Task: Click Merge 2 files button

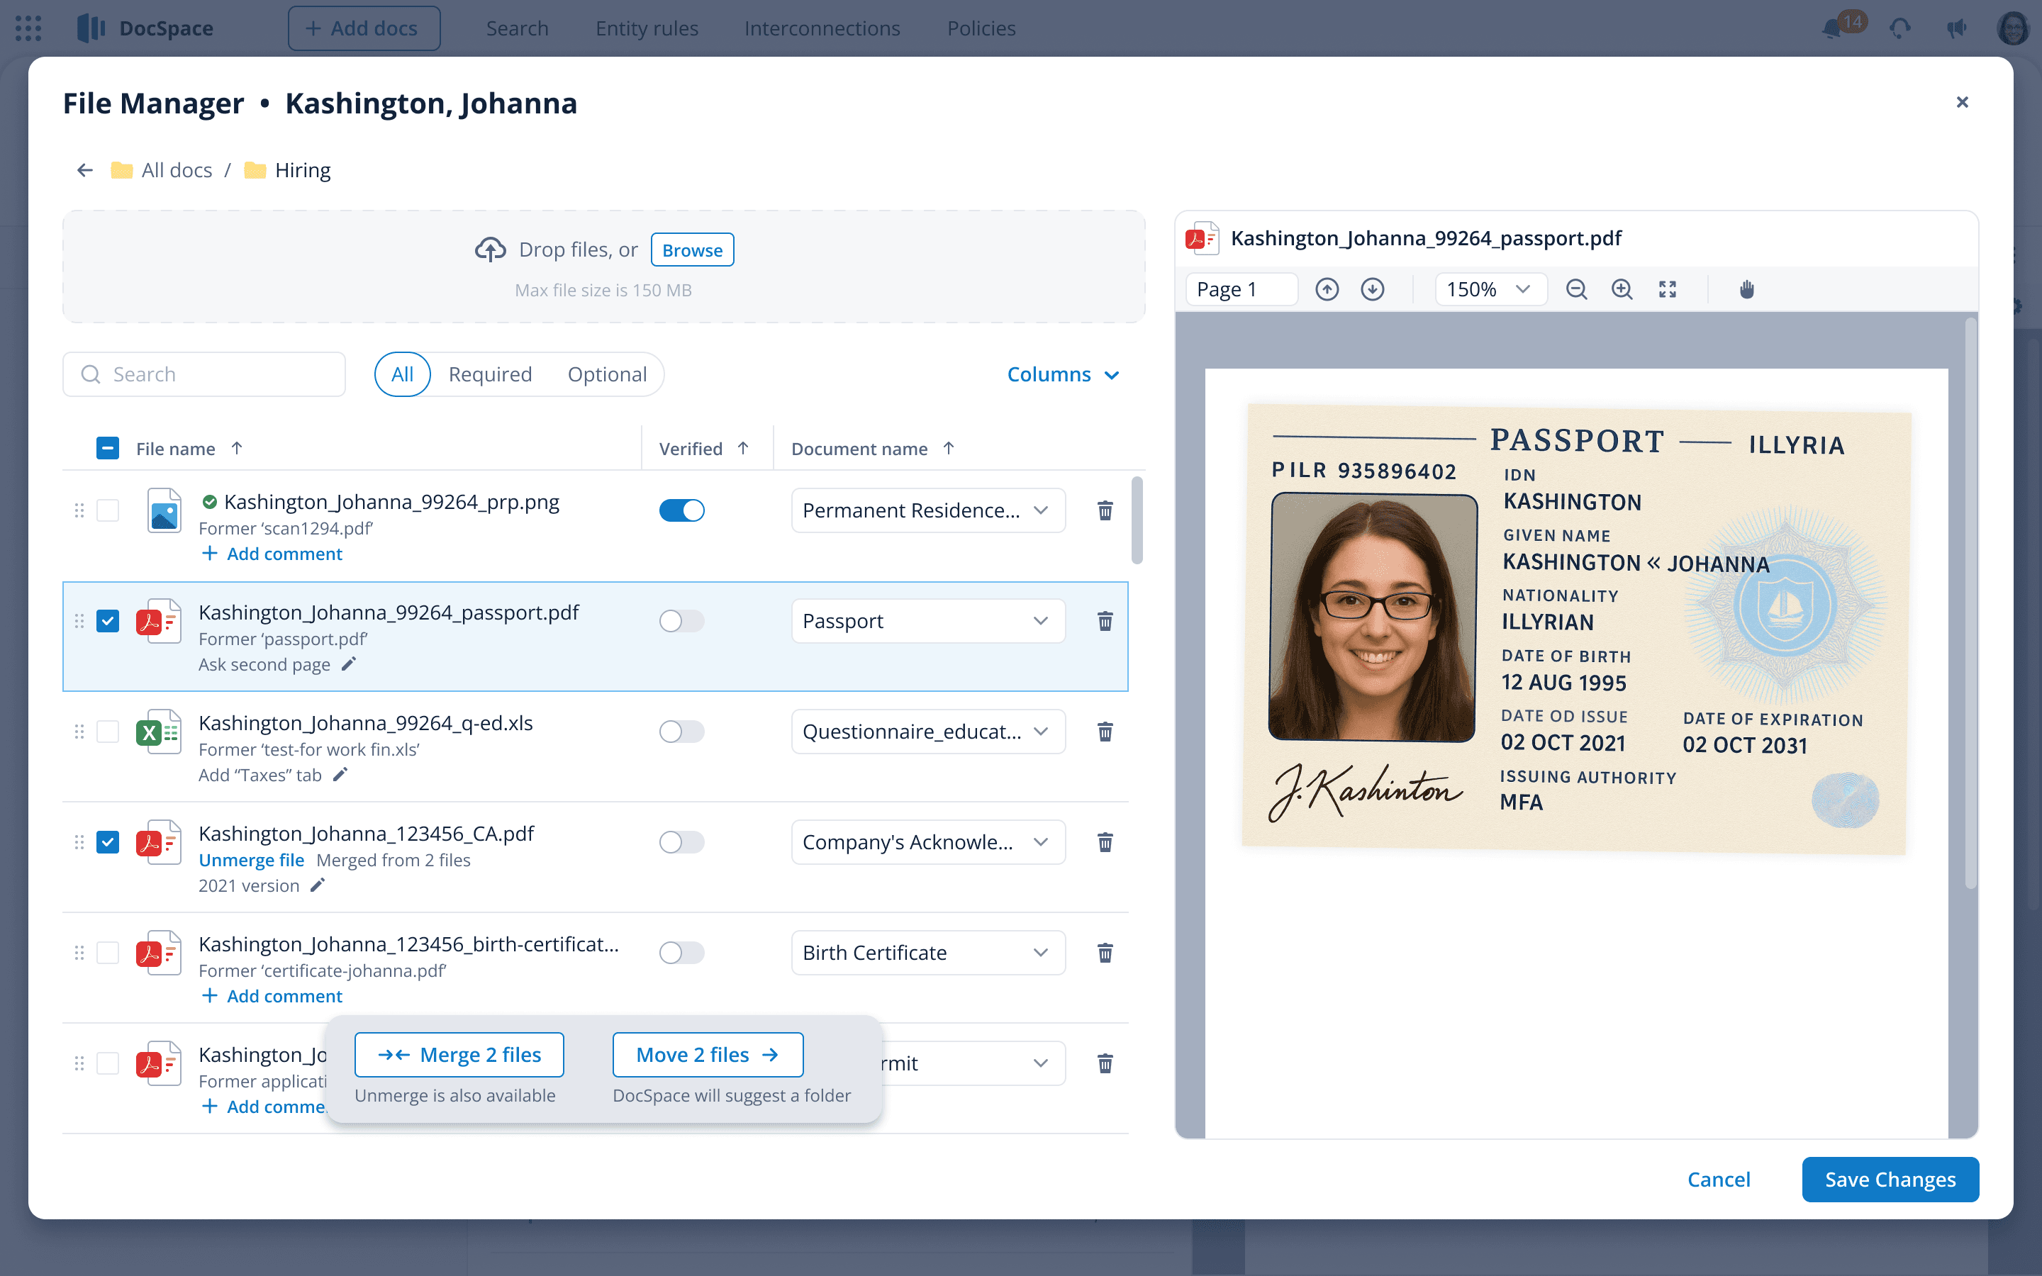Action: pos(459,1055)
